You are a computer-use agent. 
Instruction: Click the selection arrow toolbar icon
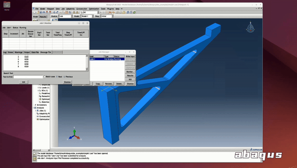coord(81,12)
